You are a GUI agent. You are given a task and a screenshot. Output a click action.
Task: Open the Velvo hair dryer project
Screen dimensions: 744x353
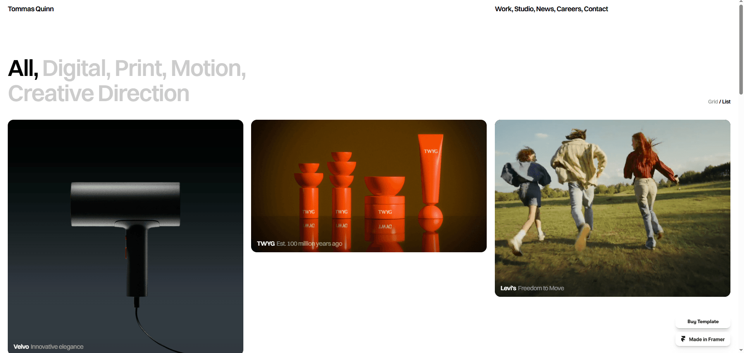[126, 236]
